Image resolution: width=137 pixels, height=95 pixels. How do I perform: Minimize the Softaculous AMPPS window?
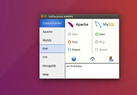click(x=45, y=16)
